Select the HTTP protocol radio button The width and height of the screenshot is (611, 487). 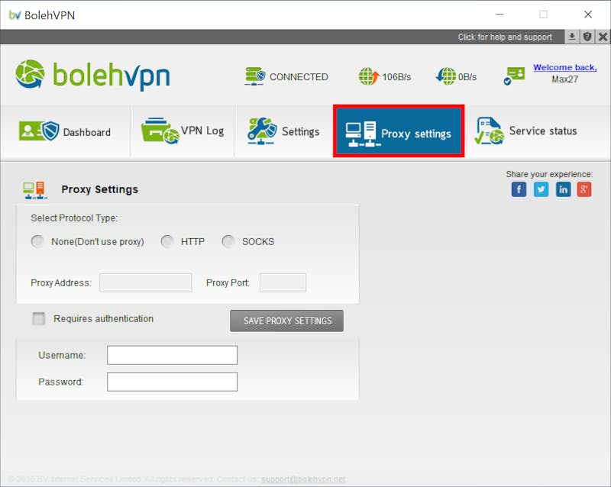pyautogui.click(x=167, y=241)
